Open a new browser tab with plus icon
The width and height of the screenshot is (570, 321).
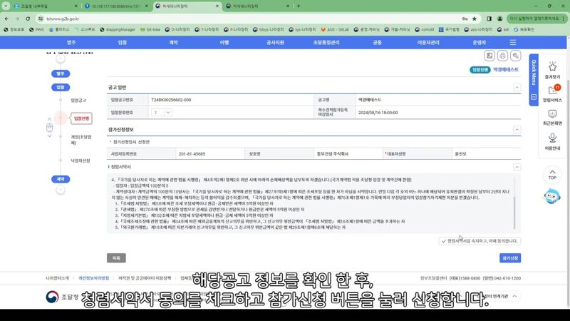299,6
